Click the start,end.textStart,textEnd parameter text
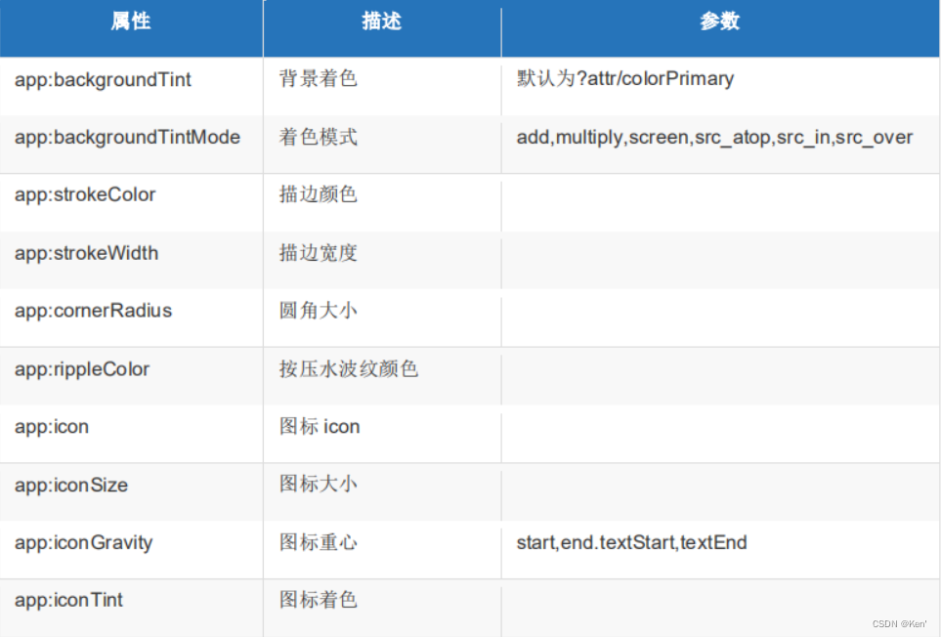Image resolution: width=941 pixels, height=637 pixels. pyautogui.click(x=632, y=542)
